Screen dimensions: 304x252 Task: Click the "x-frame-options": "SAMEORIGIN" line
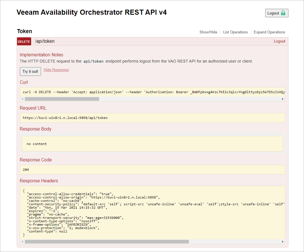coord(59,225)
